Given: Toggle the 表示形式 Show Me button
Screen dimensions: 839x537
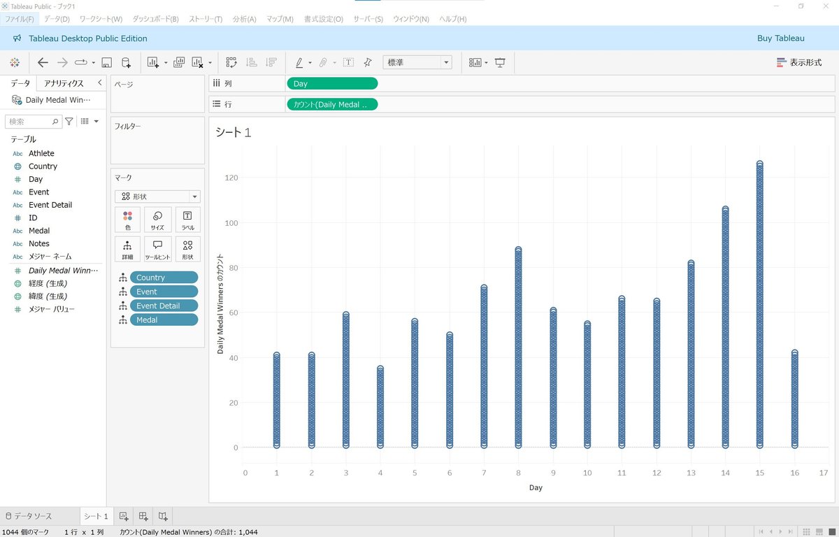Looking at the screenshot, I should pos(799,62).
